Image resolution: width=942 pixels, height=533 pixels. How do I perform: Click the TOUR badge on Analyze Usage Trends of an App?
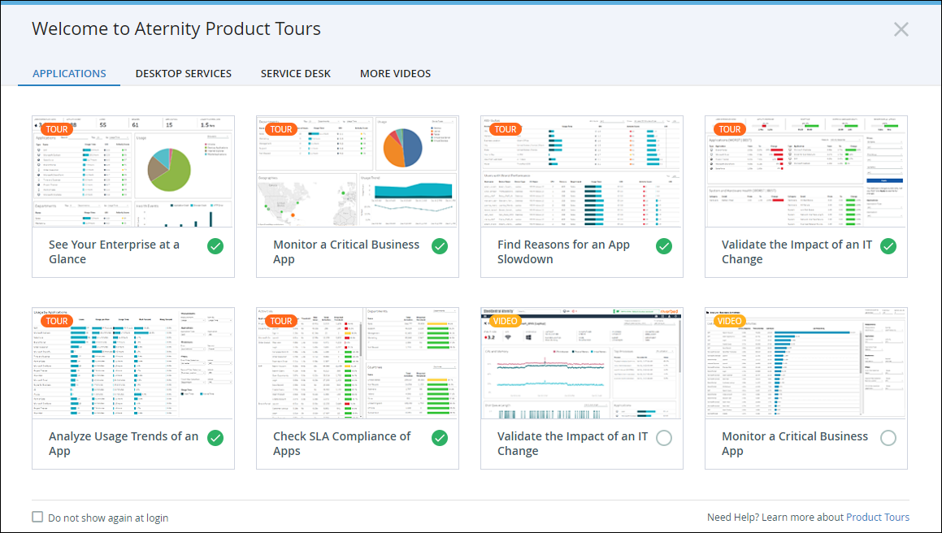click(57, 320)
